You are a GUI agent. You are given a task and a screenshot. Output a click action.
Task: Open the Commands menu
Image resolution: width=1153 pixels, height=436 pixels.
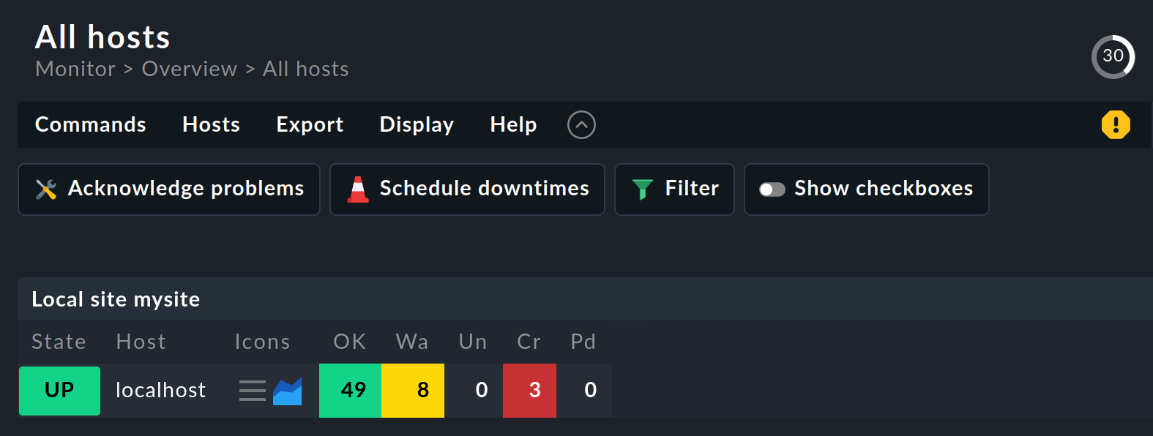click(91, 124)
